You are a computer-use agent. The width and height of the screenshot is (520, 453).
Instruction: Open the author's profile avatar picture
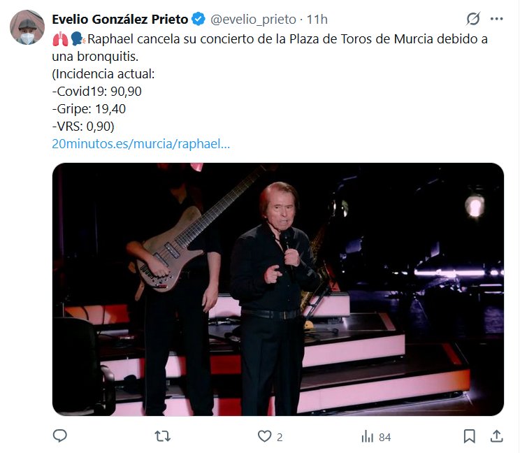click(27, 28)
